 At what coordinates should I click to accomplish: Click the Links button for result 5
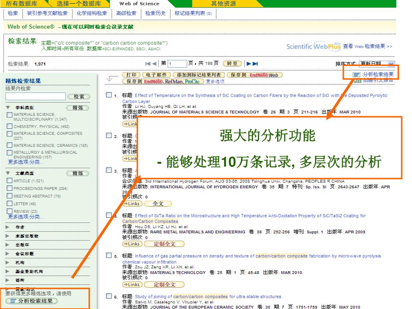click(x=132, y=284)
